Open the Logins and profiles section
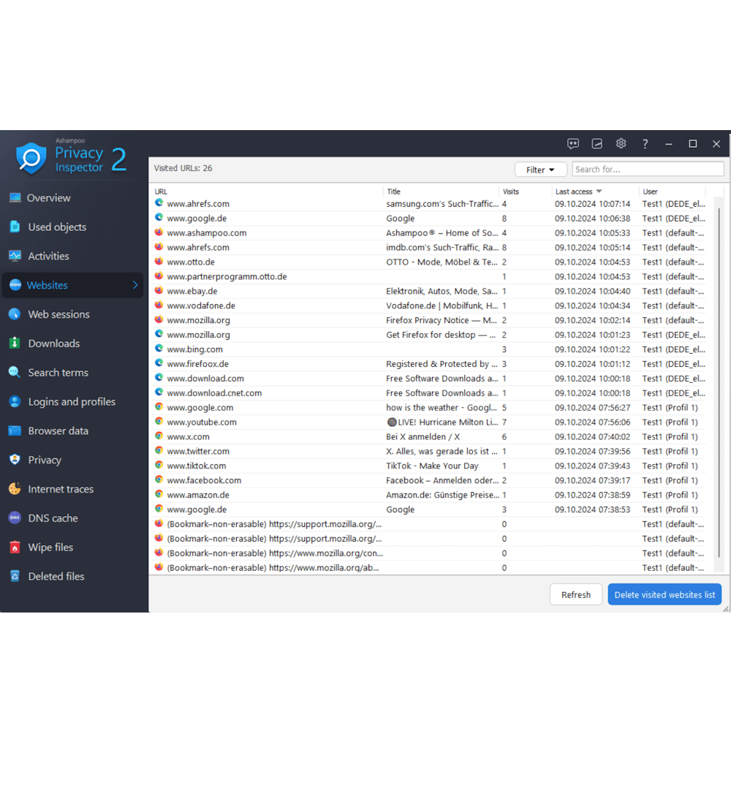 click(x=72, y=402)
